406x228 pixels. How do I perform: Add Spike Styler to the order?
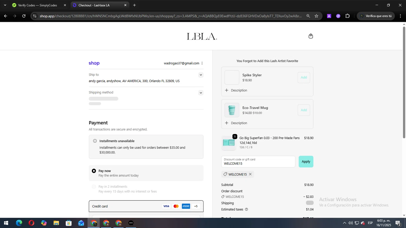click(304, 78)
